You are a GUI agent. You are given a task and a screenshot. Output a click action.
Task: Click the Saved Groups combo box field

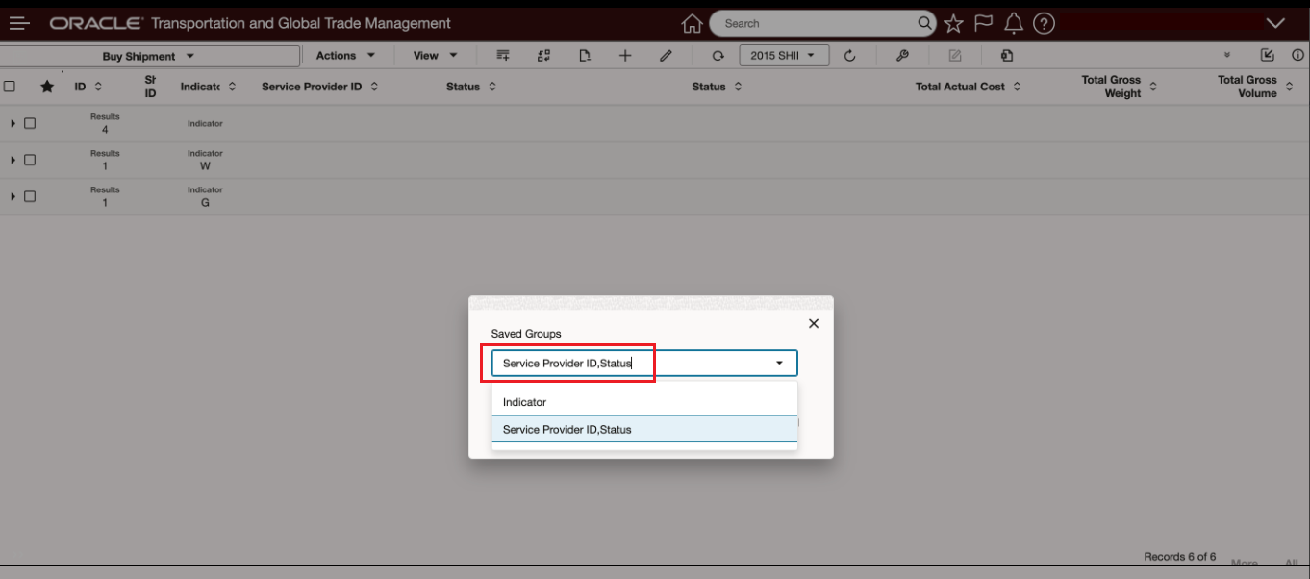(644, 363)
